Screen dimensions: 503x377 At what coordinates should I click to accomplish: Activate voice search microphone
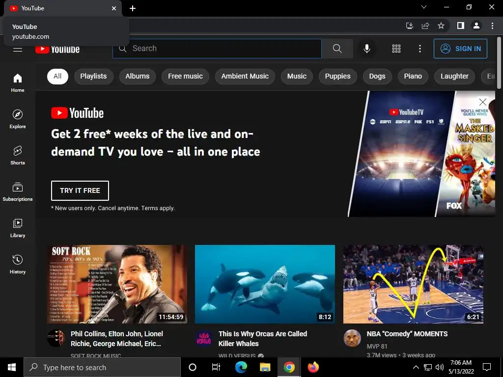[366, 49]
